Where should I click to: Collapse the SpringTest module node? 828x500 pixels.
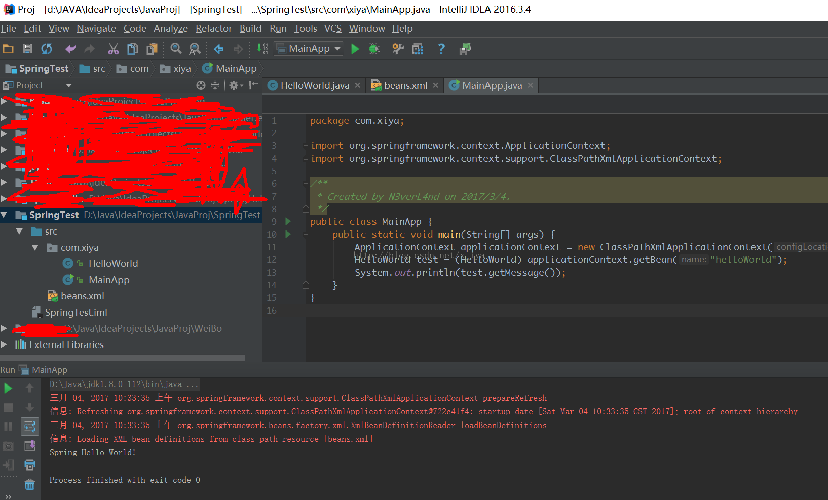pos(4,215)
